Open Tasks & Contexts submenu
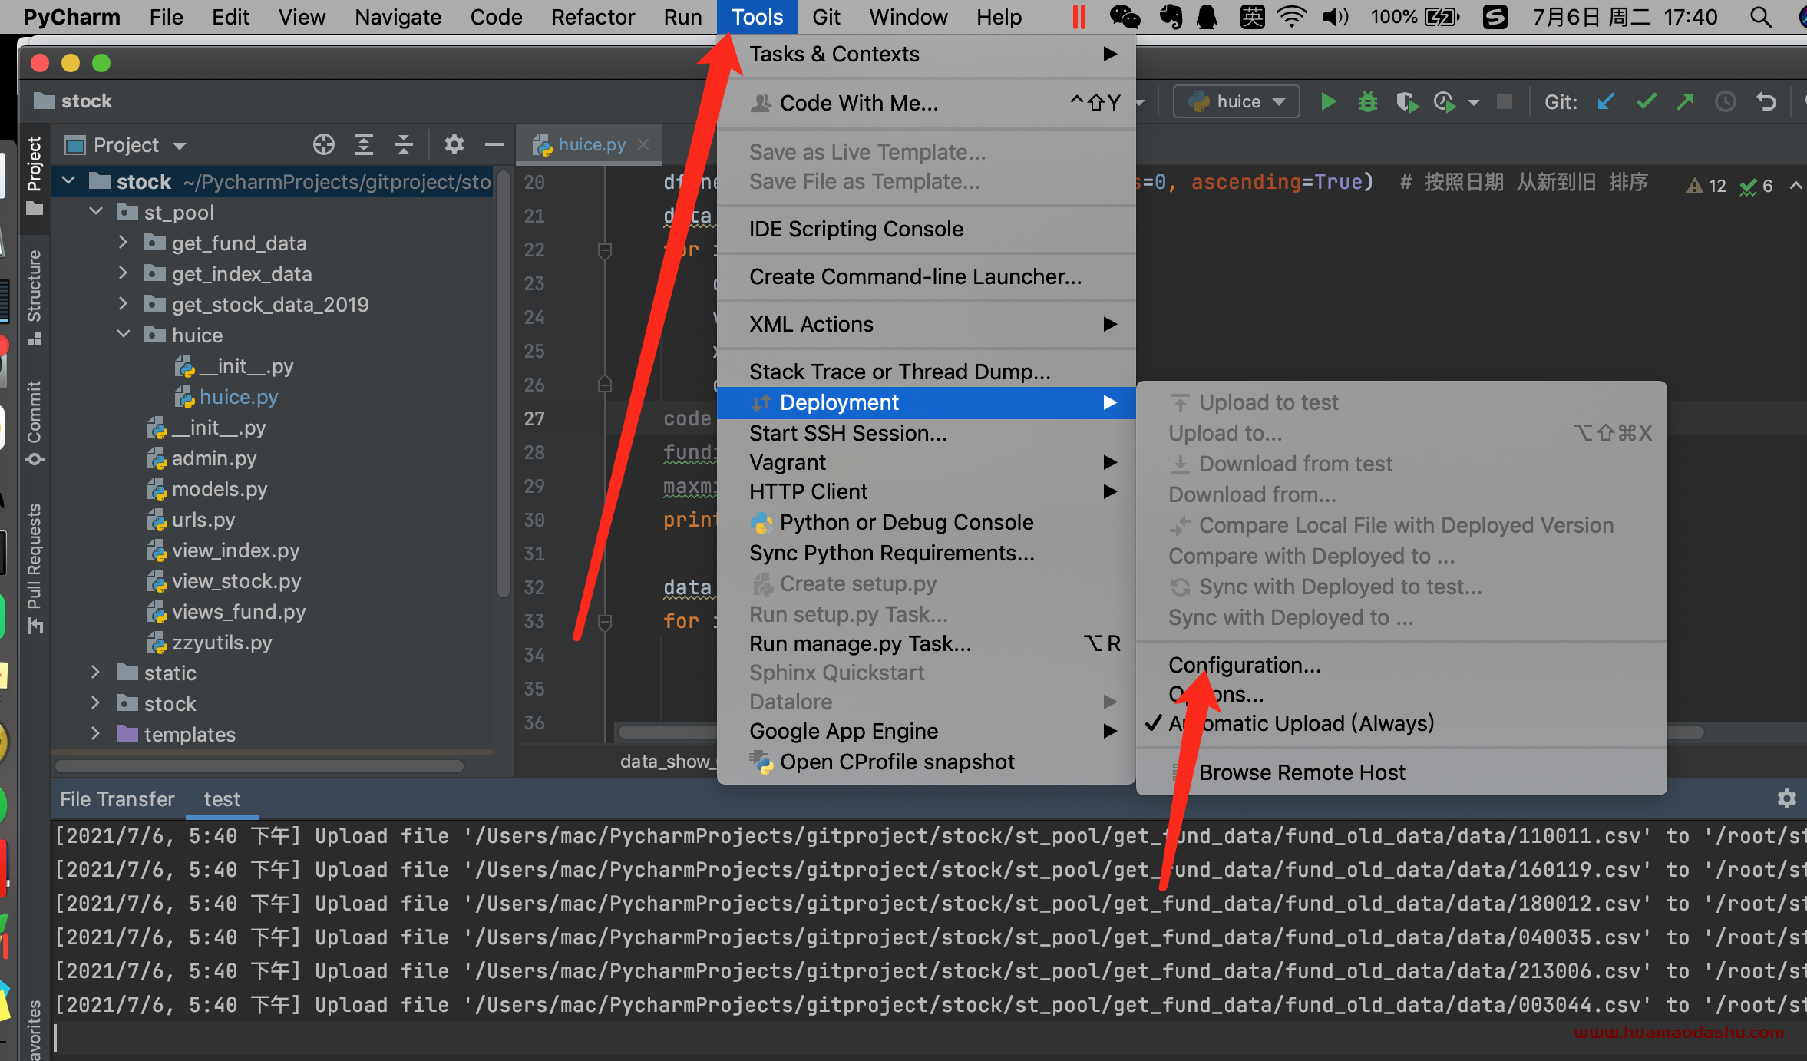Viewport: 1807px width, 1061px height. pyautogui.click(x=926, y=54)
